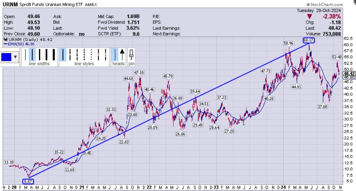Click the Volume 753,088 value
The image size is (356, 191).
[x=332, y=34]
